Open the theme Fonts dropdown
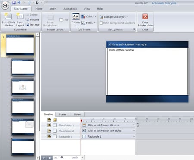This screenshot has width=194, height=160. (x=88, y=23)
